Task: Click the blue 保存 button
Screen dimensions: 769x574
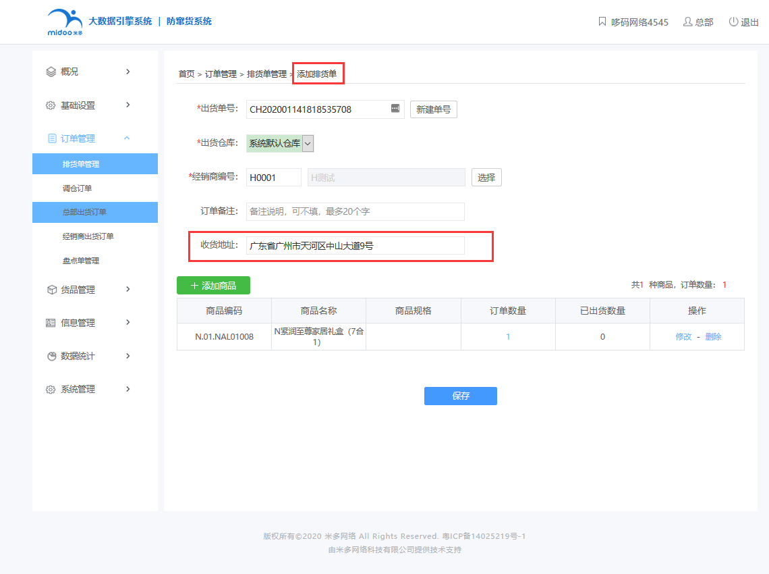Action: coord(461,396)
